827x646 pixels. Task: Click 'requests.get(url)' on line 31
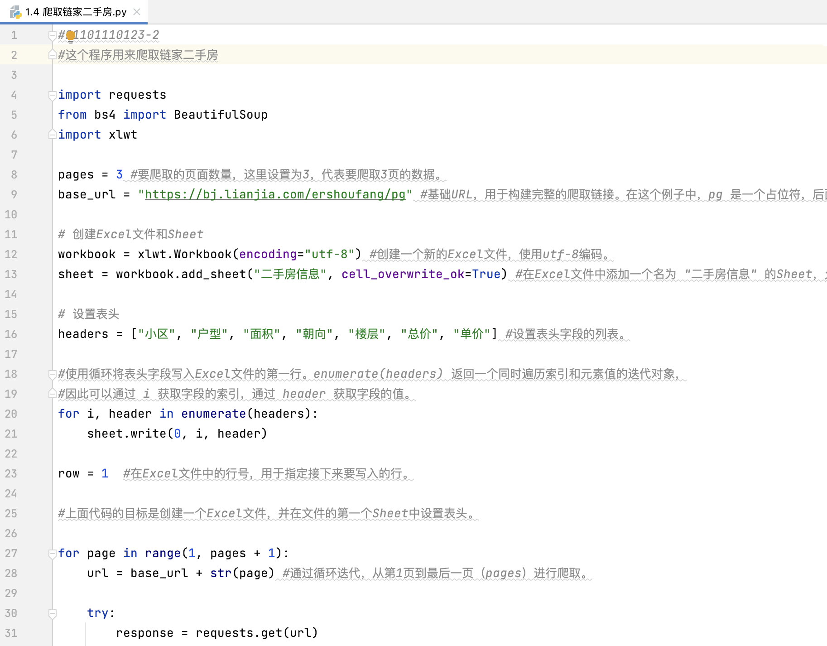257,633
